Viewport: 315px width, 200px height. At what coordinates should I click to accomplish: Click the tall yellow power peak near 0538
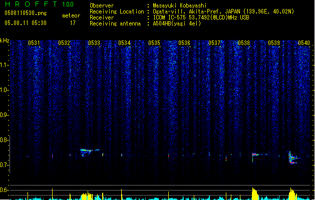coord(255,193)
